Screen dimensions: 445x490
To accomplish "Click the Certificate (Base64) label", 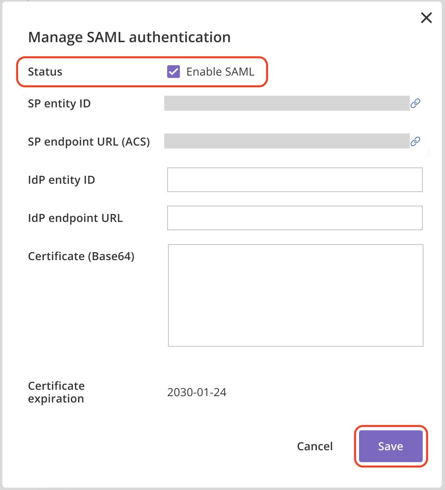I will click(x=81, y=257).
